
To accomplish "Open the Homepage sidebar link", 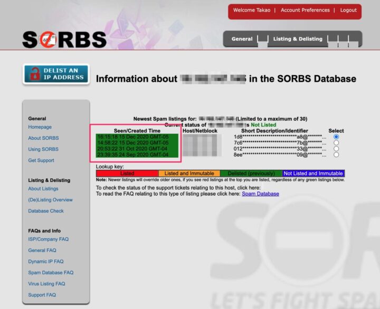I will 40,127.
